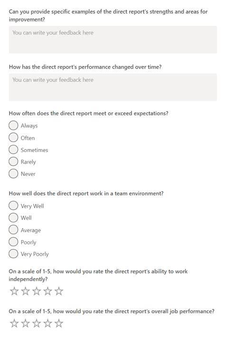The width and height of the screenshot is (225, 337).
Task: Choose fifth star for independent work rating
Action: coord(59,291)
